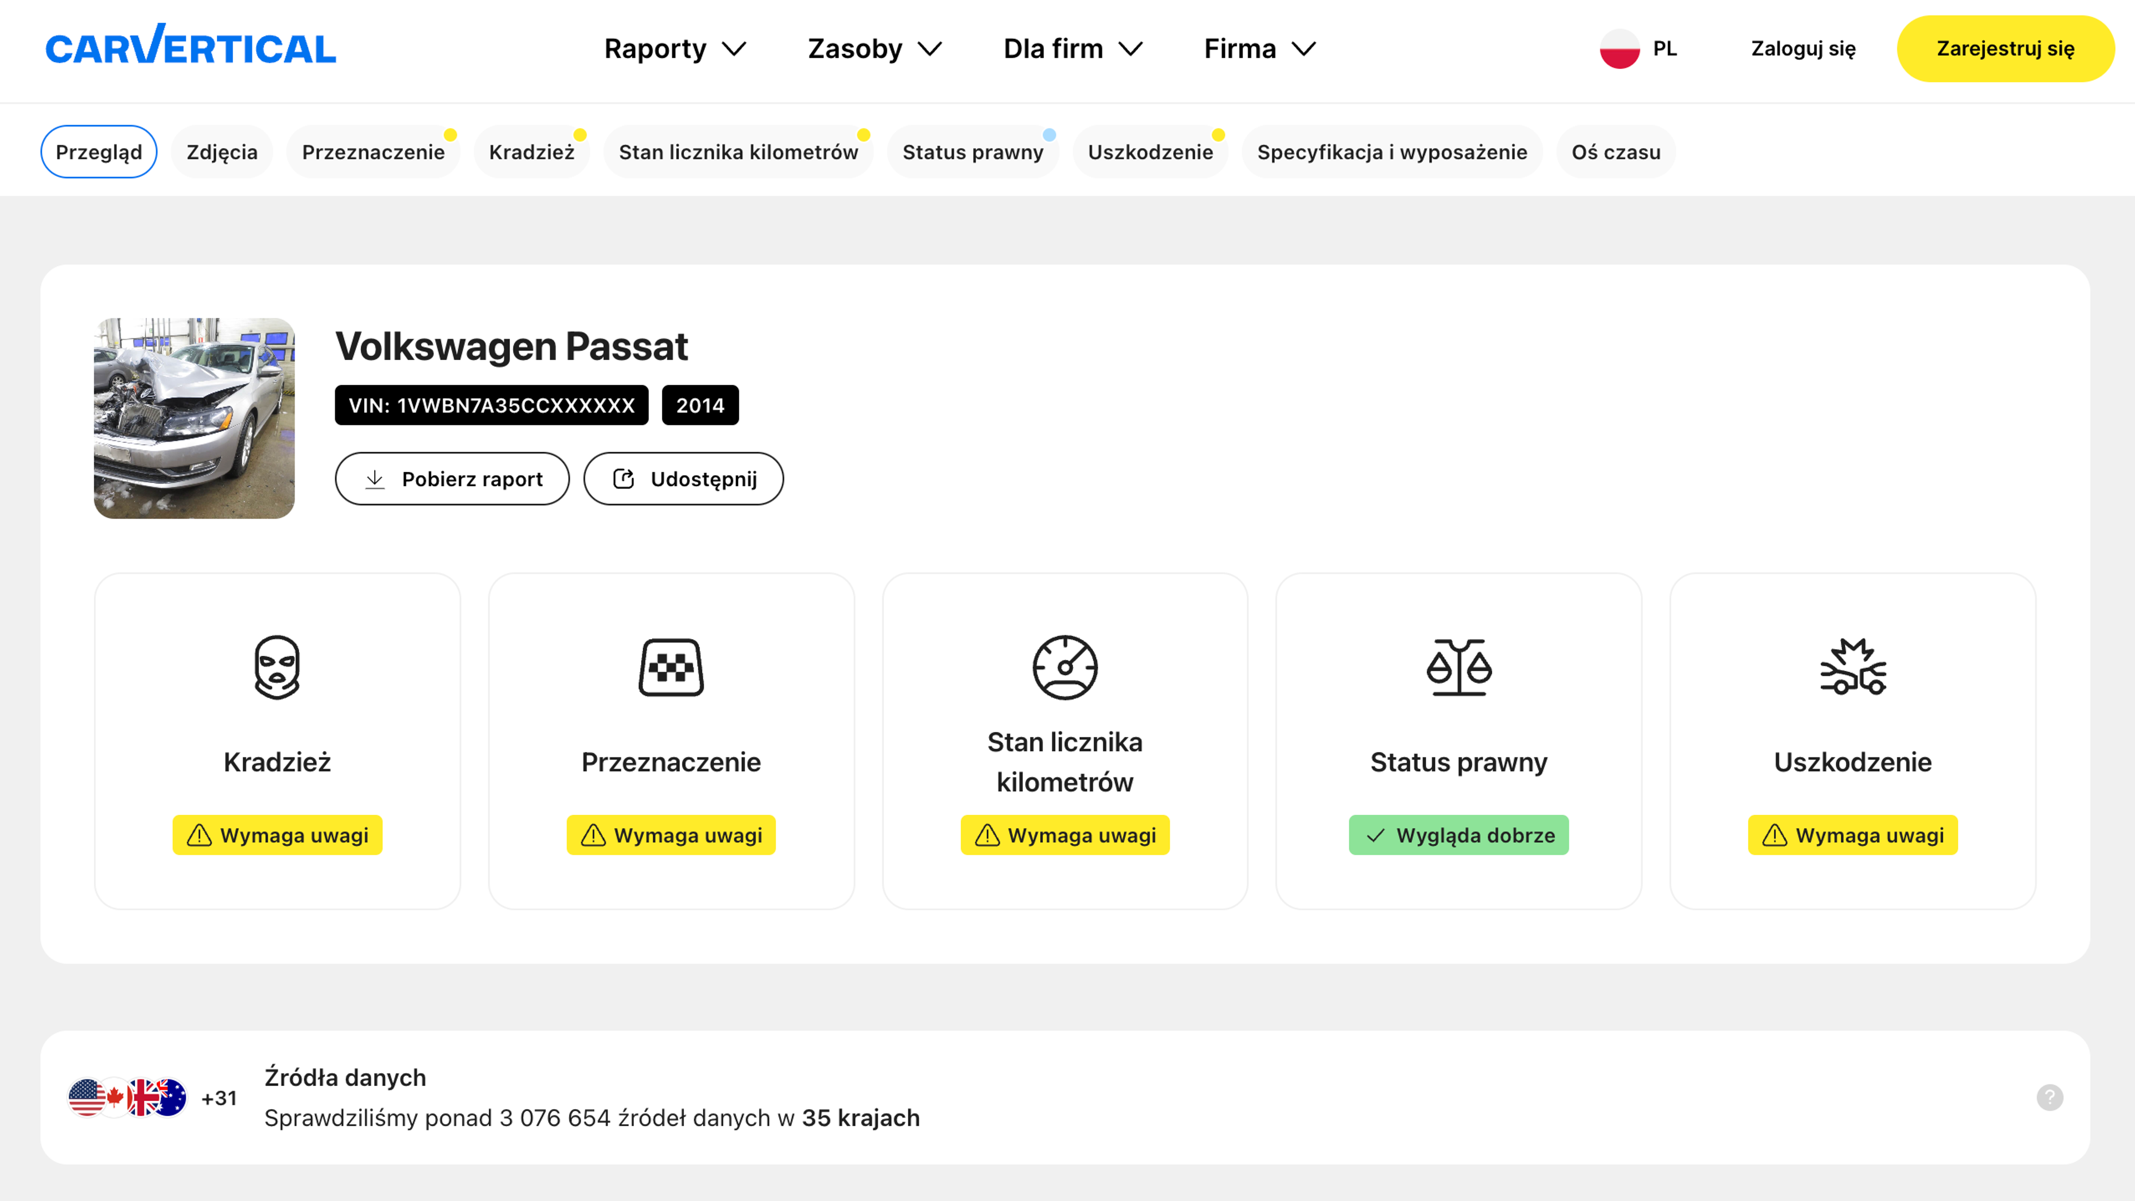
Task: Click the Status prawny card title
Action: 1459,762
